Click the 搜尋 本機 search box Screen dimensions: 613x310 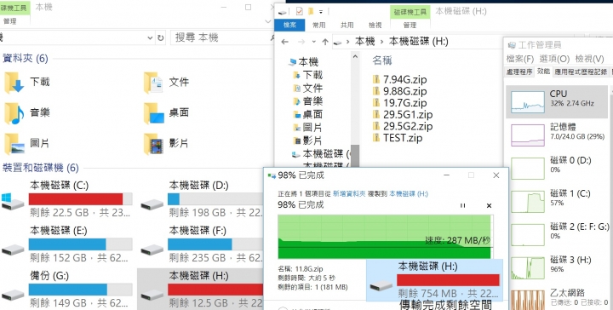click(x=223, y=38)
